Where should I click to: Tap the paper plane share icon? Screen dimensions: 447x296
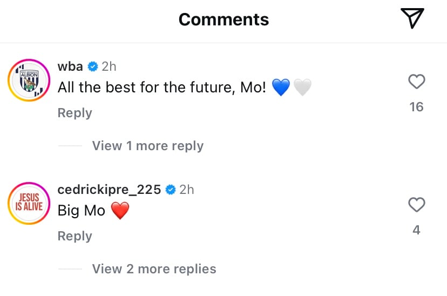412,18
